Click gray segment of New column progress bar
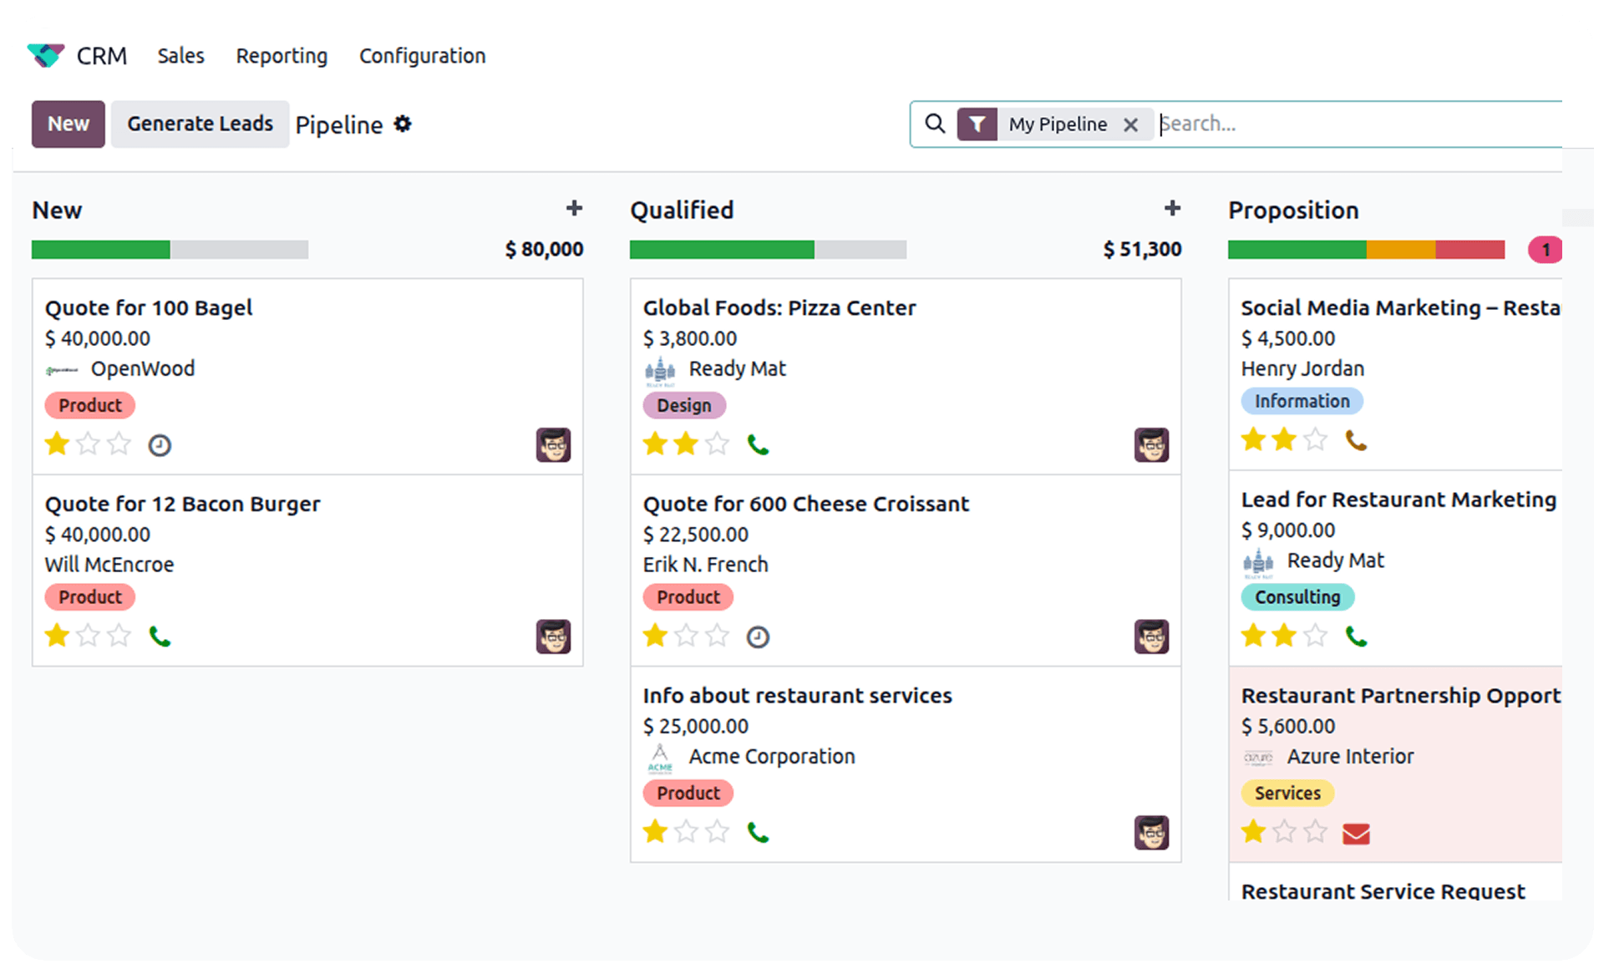 click(x=239, y=250)
